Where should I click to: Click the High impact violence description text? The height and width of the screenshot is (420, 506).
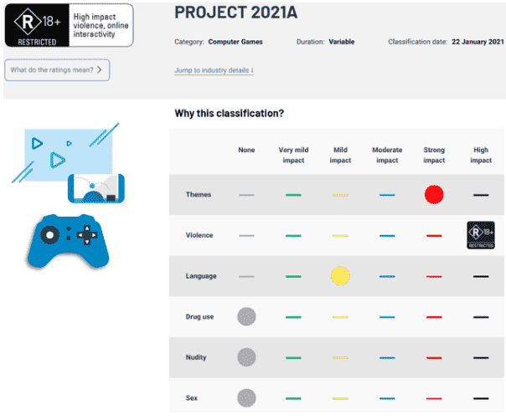101,25
